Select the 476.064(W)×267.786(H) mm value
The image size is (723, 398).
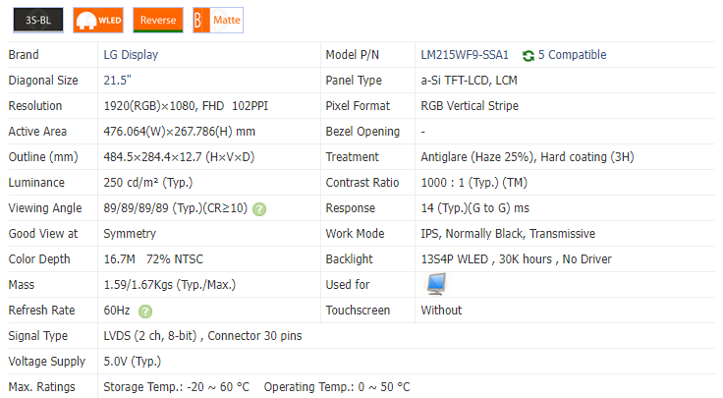point(180,132)
